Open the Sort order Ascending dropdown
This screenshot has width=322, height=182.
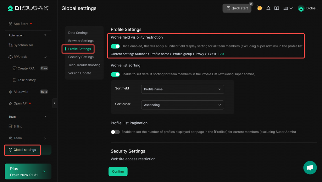[x=182, y=105]
